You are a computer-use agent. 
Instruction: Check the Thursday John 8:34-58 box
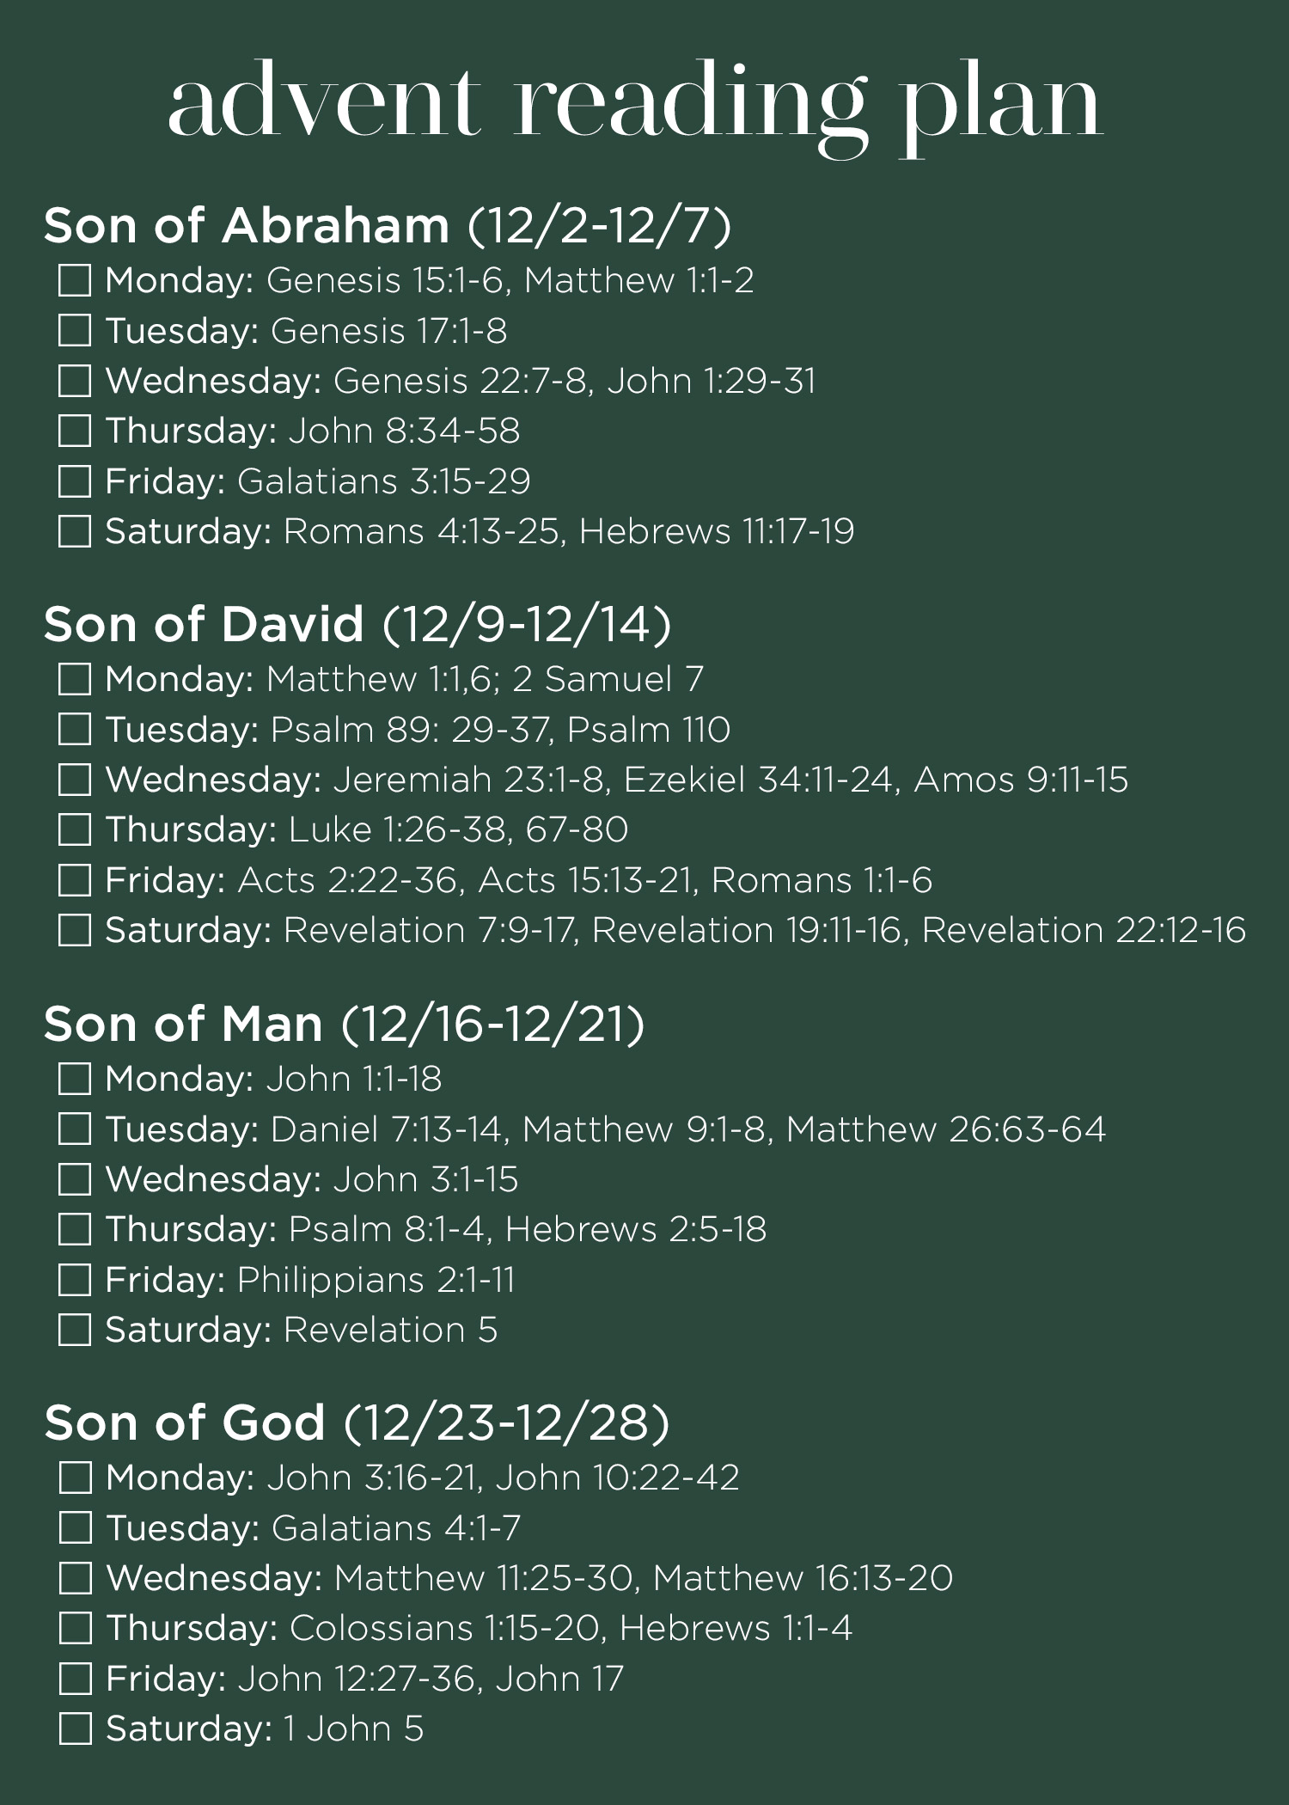[75, 431]
